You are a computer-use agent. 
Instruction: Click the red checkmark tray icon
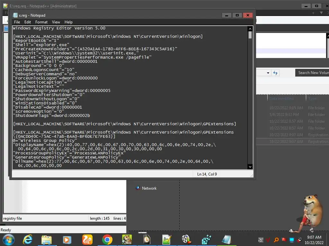pos(268,240)
